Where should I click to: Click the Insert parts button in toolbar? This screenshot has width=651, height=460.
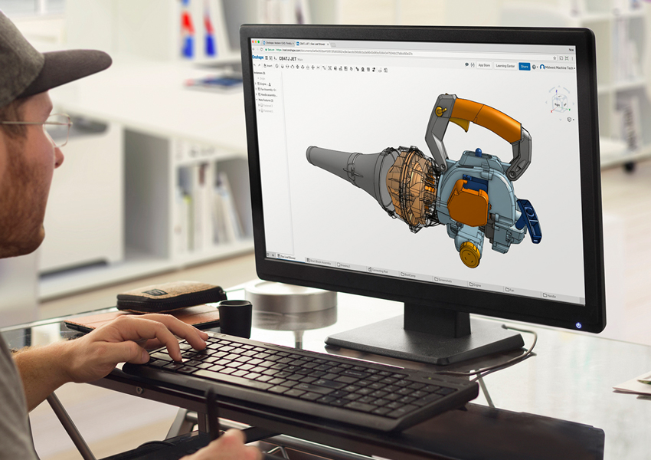[x=267, y=66]
